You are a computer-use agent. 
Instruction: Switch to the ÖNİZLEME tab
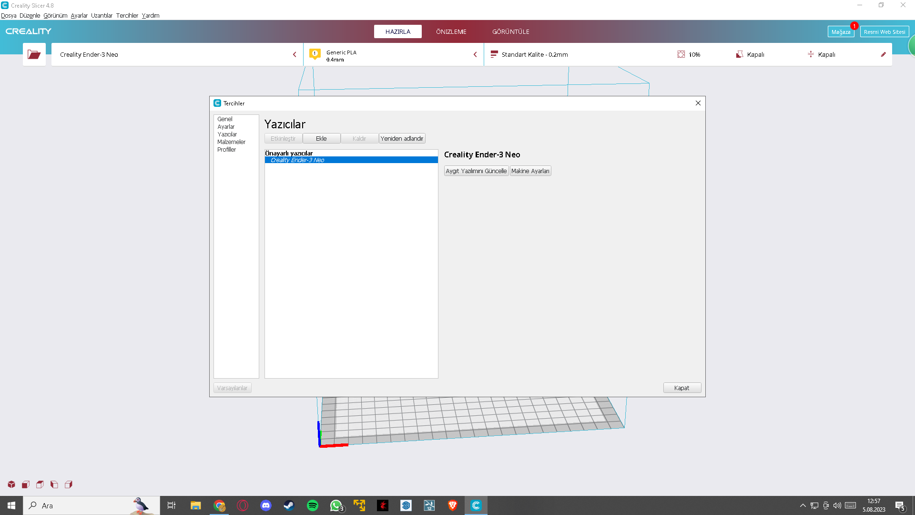point(451,31)
